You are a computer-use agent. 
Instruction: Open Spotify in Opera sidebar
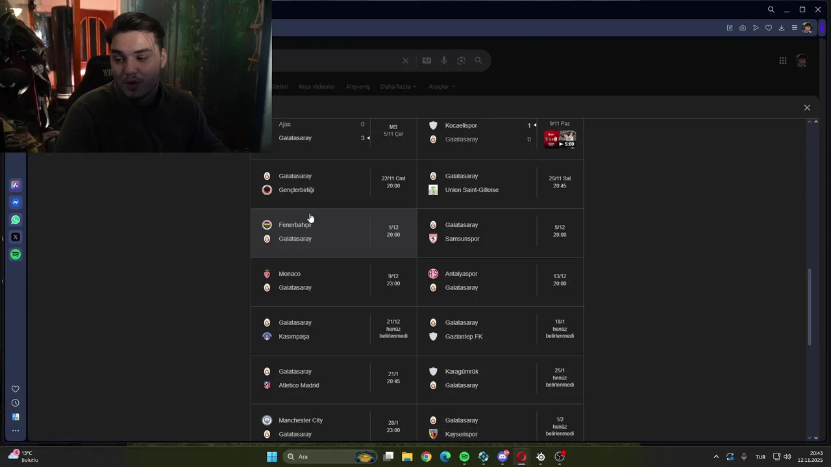click(16, 254)
